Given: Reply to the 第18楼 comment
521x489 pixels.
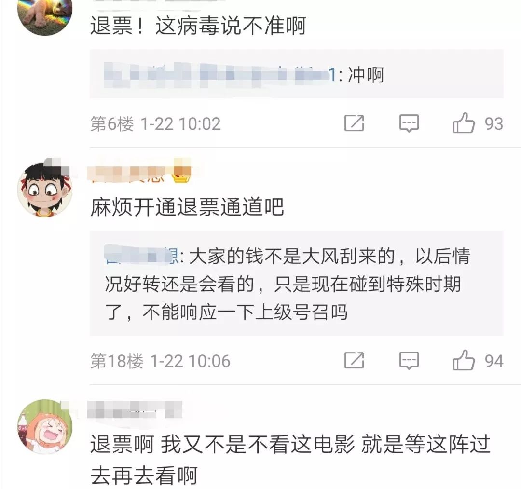Looking at the screenshot, I should [x=409, y=361].
